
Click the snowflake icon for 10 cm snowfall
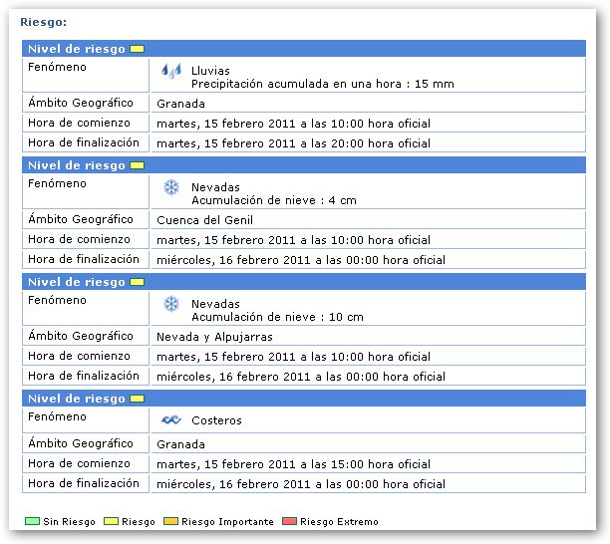click(x=171, y=304)
